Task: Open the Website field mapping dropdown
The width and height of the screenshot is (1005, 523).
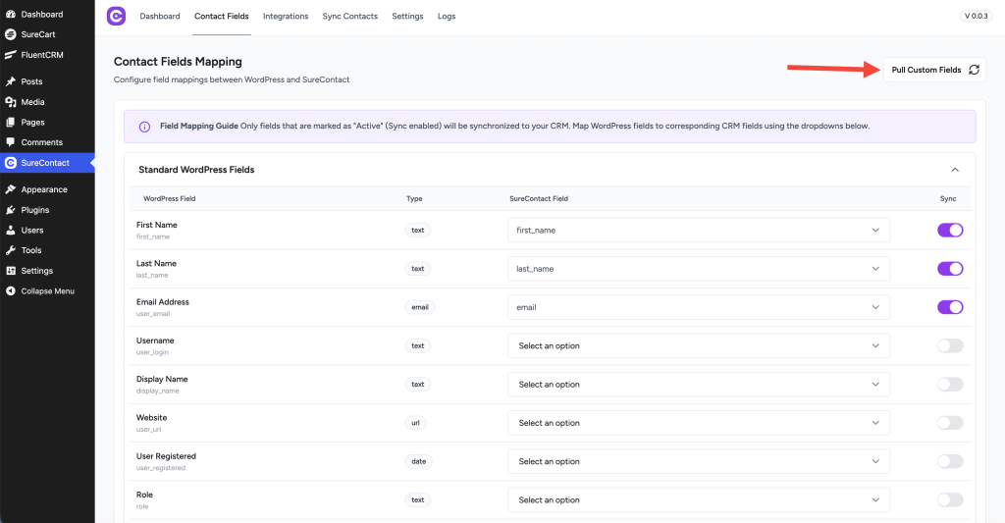Action: tap(698, 423)
